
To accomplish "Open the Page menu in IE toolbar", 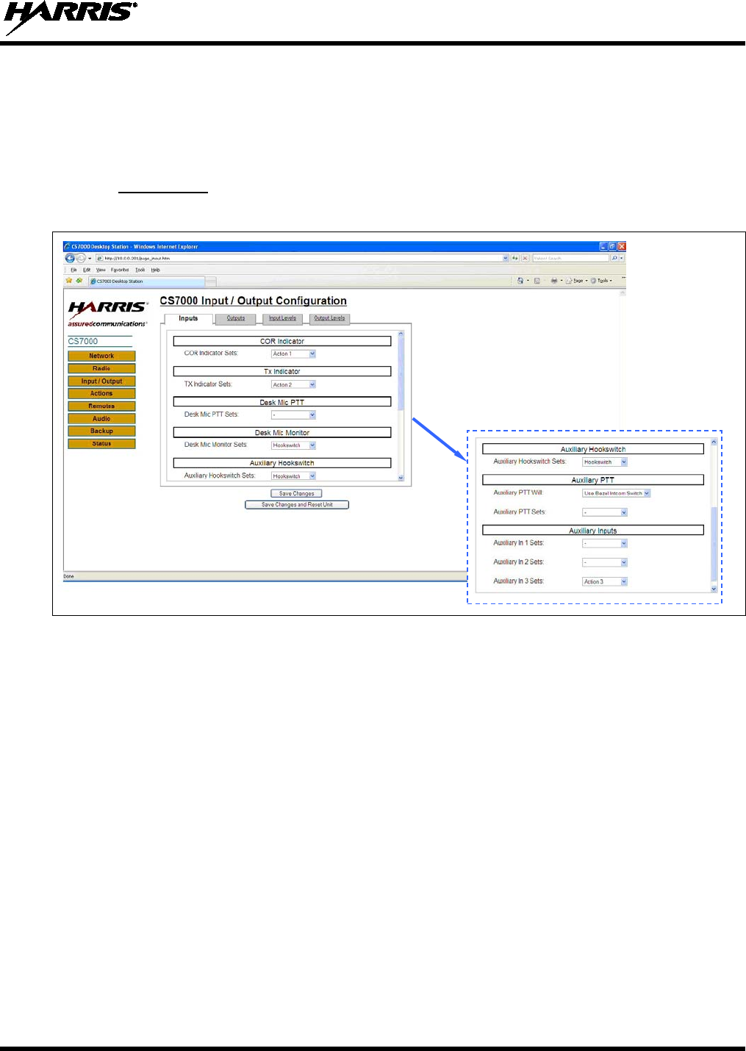I will pyautogui.click(x=575, y=281).
